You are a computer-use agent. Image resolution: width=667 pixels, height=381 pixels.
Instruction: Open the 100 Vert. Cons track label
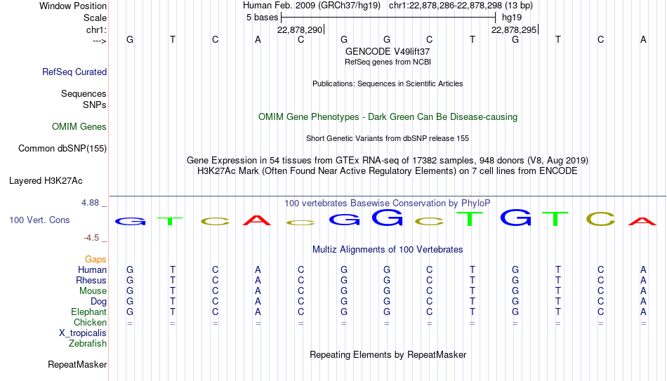[39, 220]
